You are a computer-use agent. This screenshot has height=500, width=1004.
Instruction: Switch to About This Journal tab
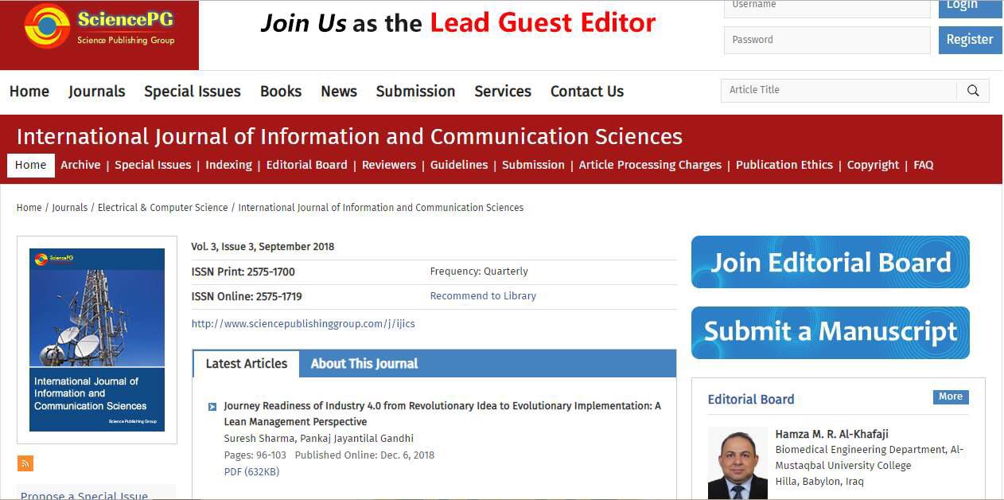[364, 364]
